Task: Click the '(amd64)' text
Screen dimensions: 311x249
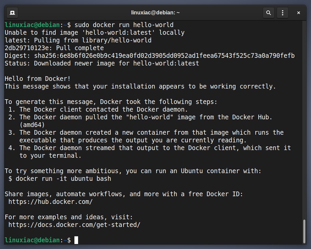Action: click(x=32, y=125)
